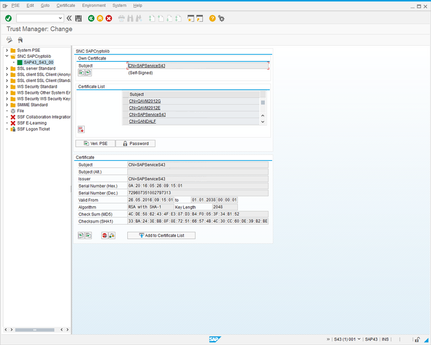Open Customize Local Layout gear icon
Screen dimensions: 431x345
222,19
